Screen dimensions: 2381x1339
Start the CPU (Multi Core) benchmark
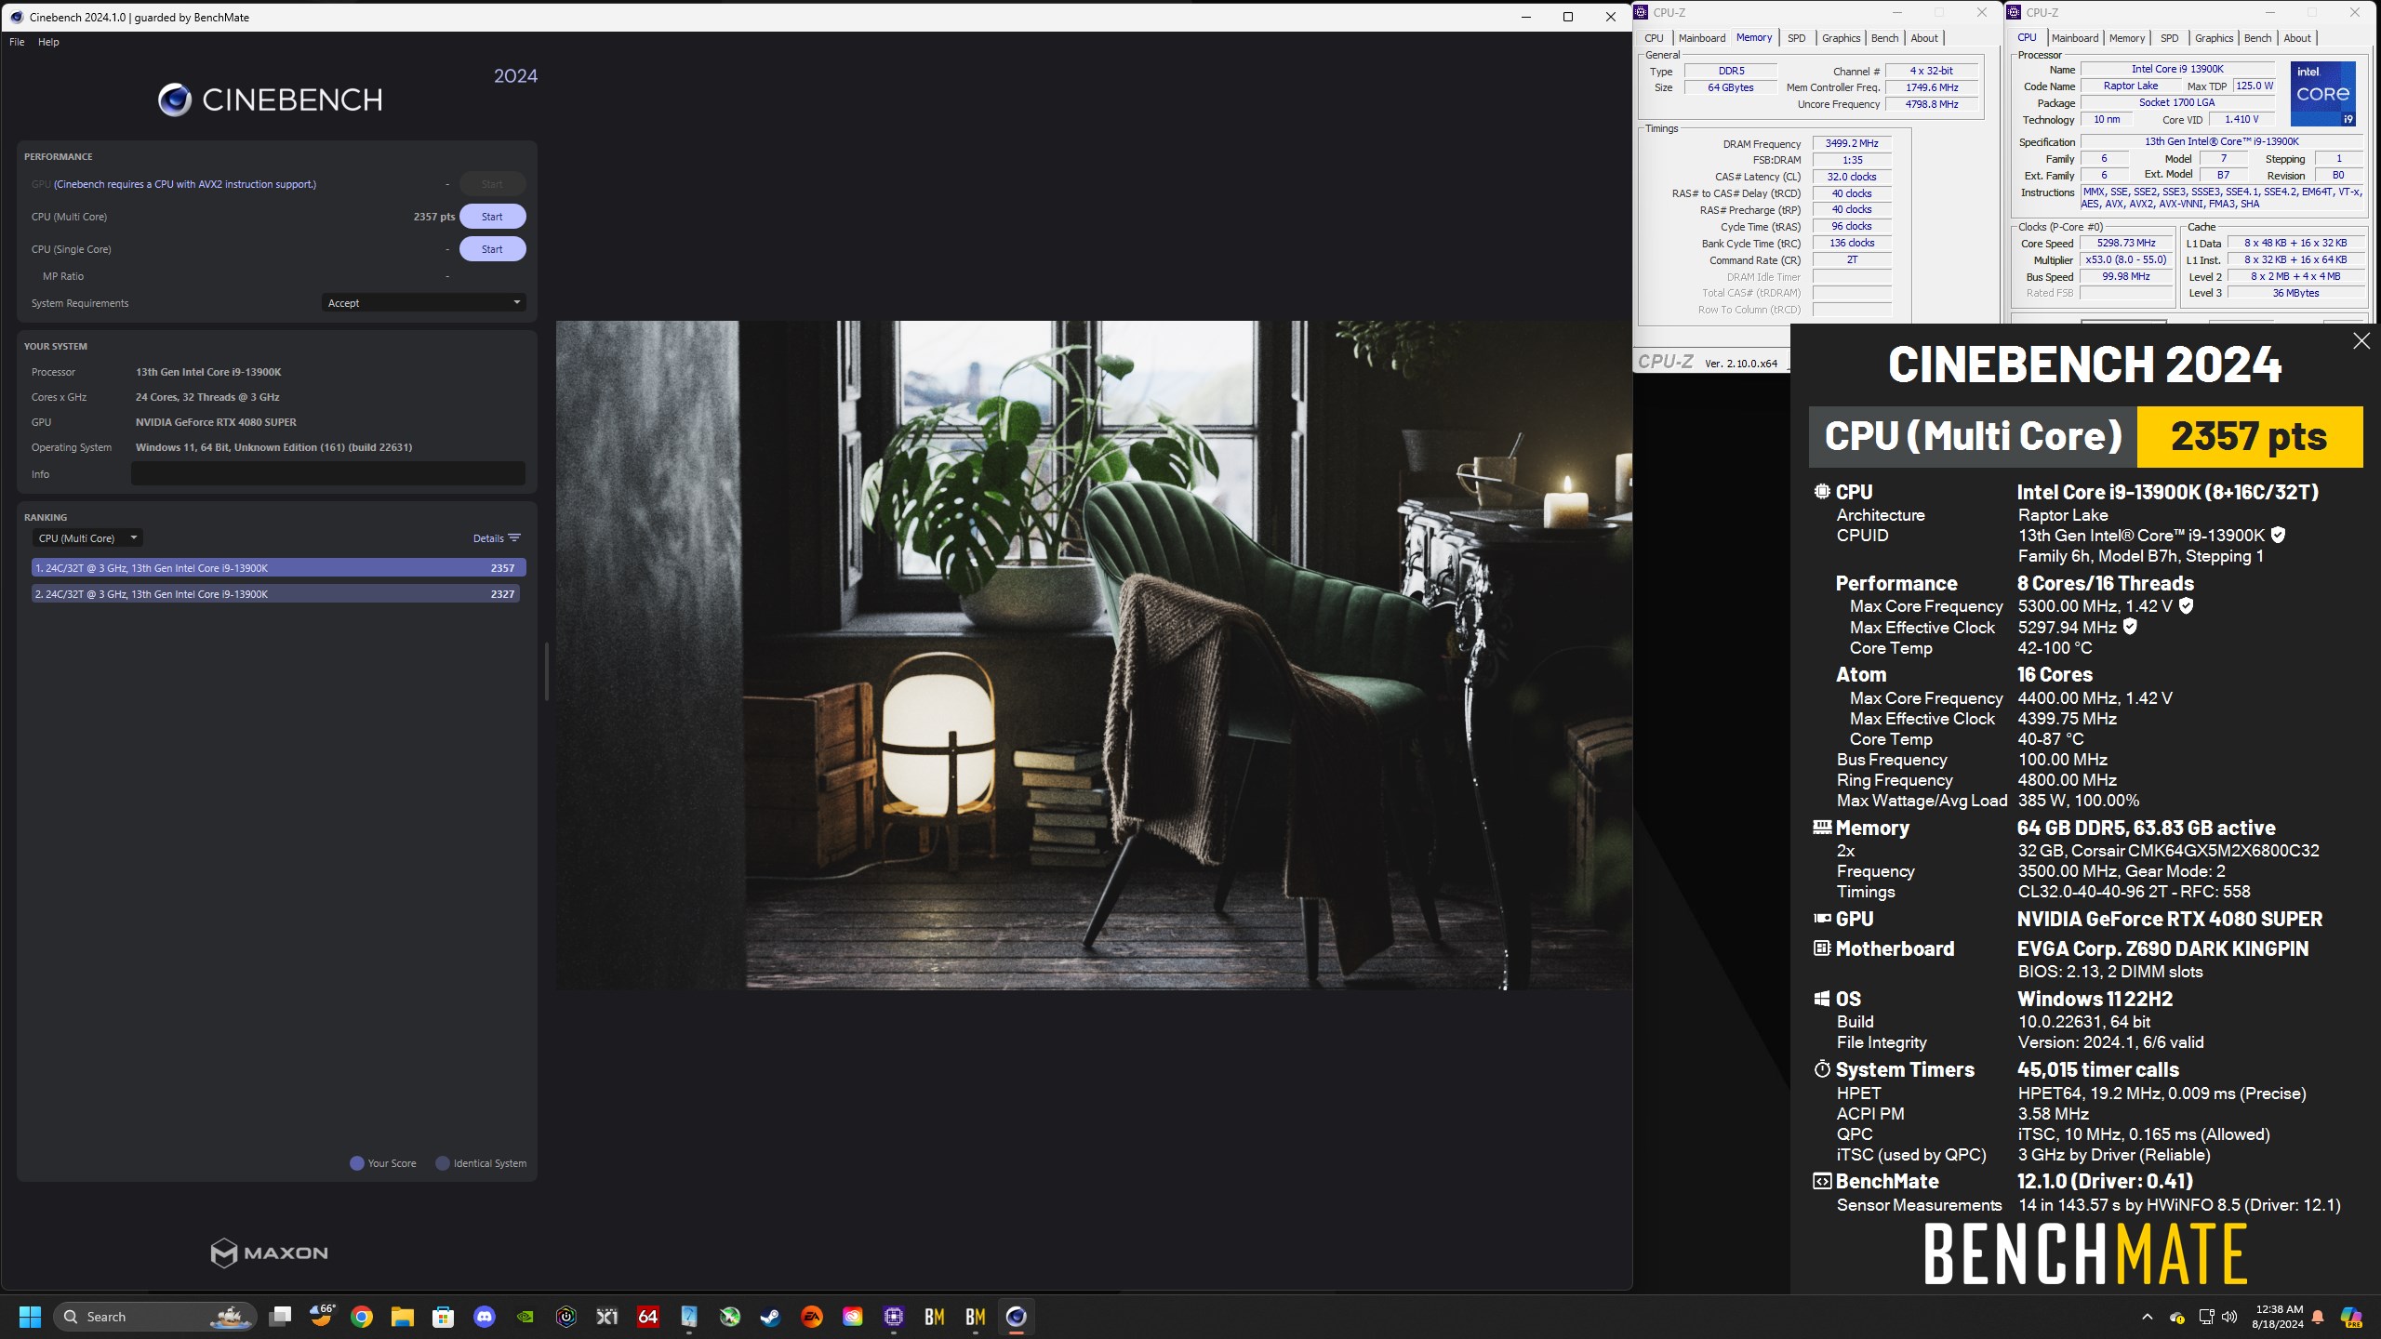492,217
